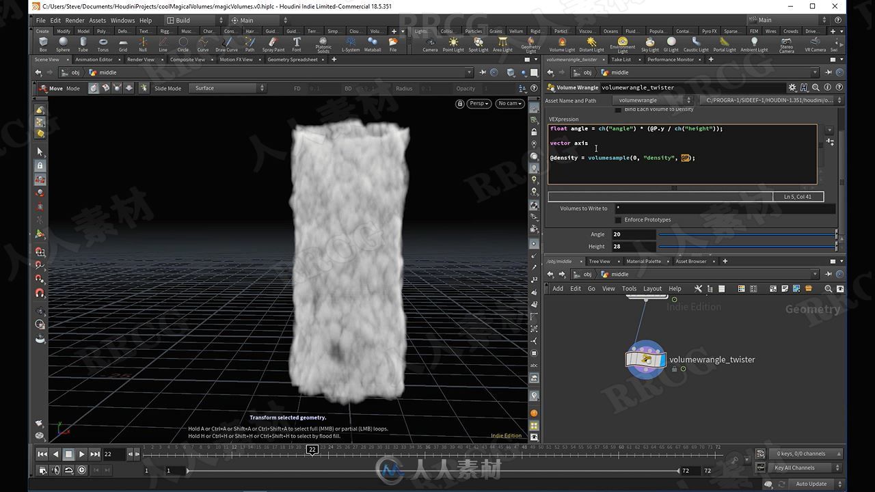Select the Sphere shelf tool
The height and width of the screenshot is (492, 875).
tap(63, 44)
